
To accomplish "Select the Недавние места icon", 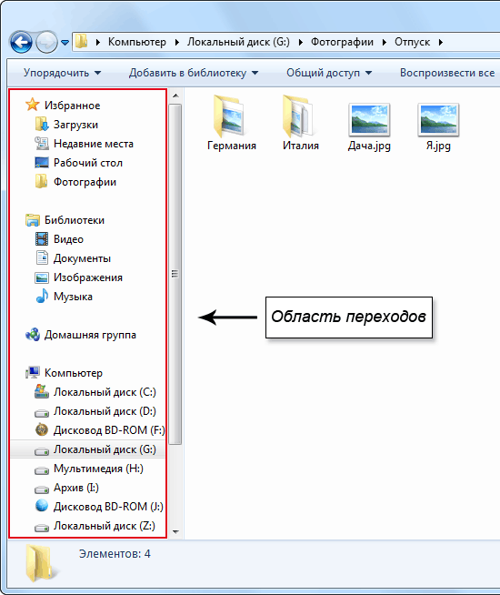I will [41, 143].
